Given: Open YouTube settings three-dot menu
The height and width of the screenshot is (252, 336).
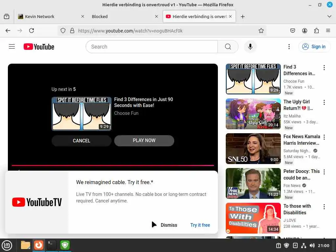Looking at the screenshot, I should pos(289,47).
